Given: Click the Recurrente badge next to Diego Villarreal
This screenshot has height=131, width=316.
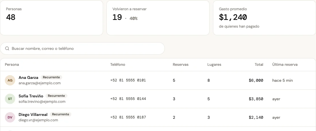Looking at the screenshot, I should pos(60,114).
